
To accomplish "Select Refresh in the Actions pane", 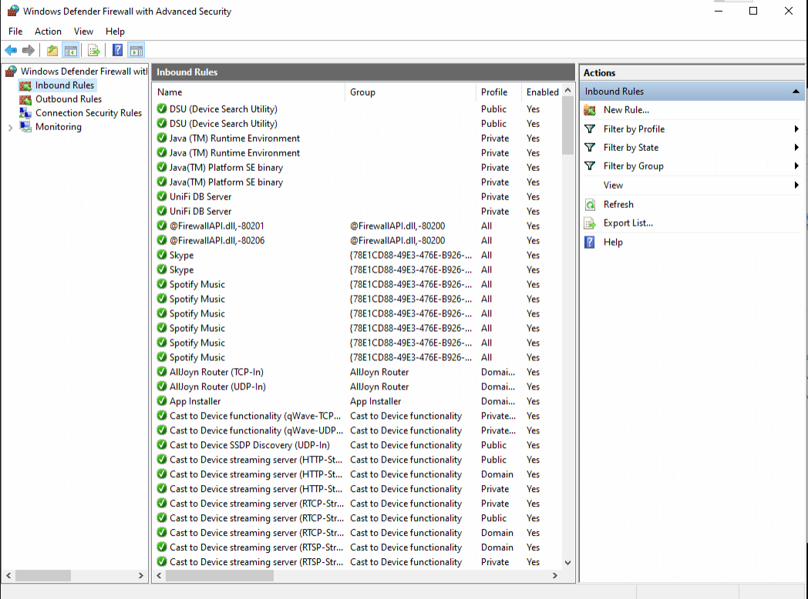I will pyautogui.click(x=618, y=205).
